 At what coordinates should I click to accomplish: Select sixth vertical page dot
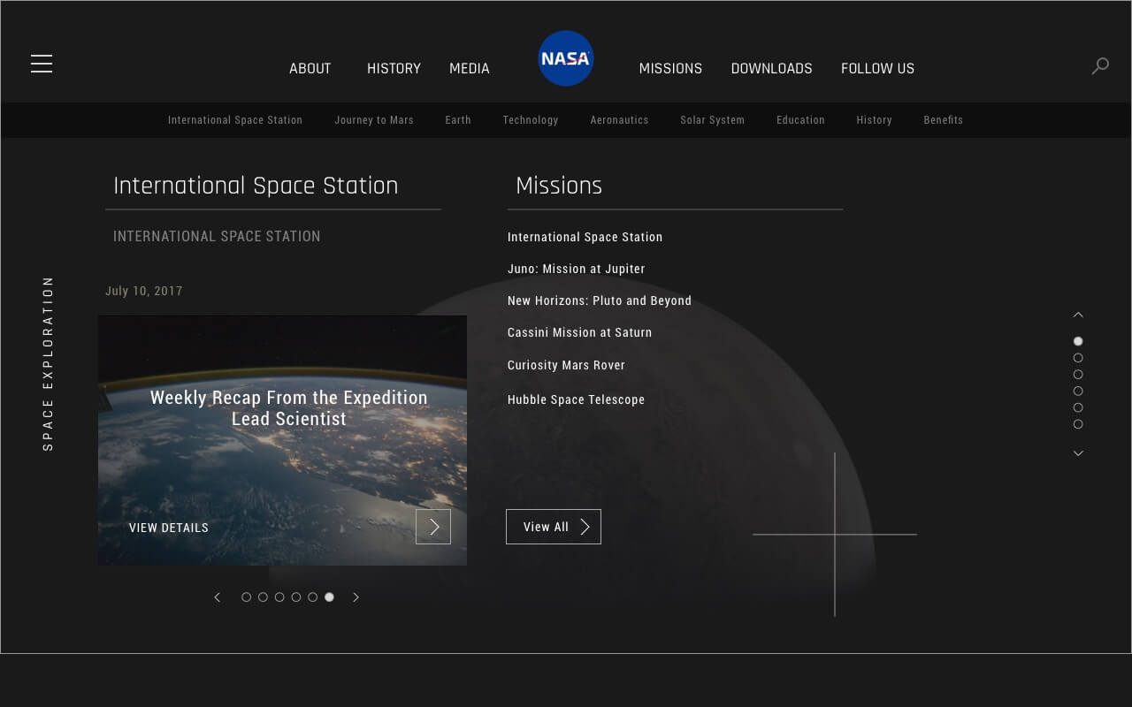pos(1078,424)
